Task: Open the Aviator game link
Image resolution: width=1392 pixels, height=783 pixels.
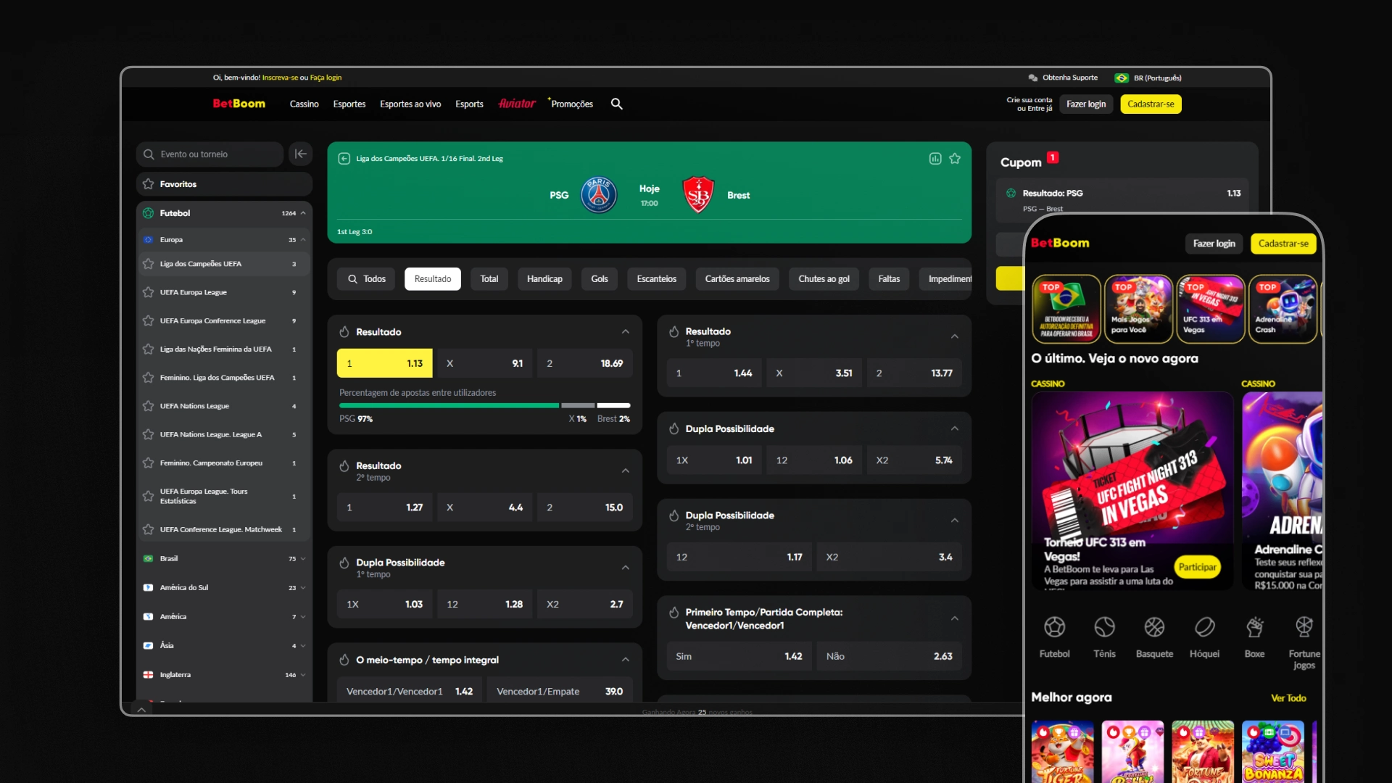Action: (517, 104)
